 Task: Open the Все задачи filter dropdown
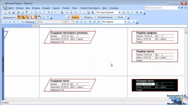point(125,22)
